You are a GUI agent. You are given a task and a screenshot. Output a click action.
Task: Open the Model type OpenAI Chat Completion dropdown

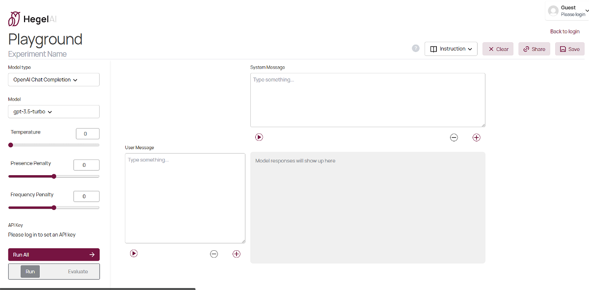[x=54, y=79]
